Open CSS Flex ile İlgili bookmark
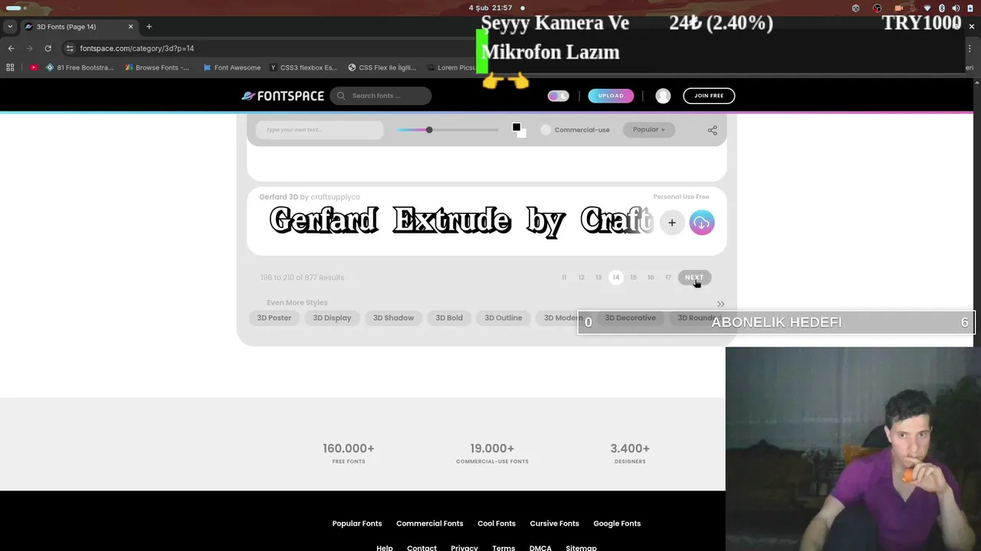 [x=382, y=67]
